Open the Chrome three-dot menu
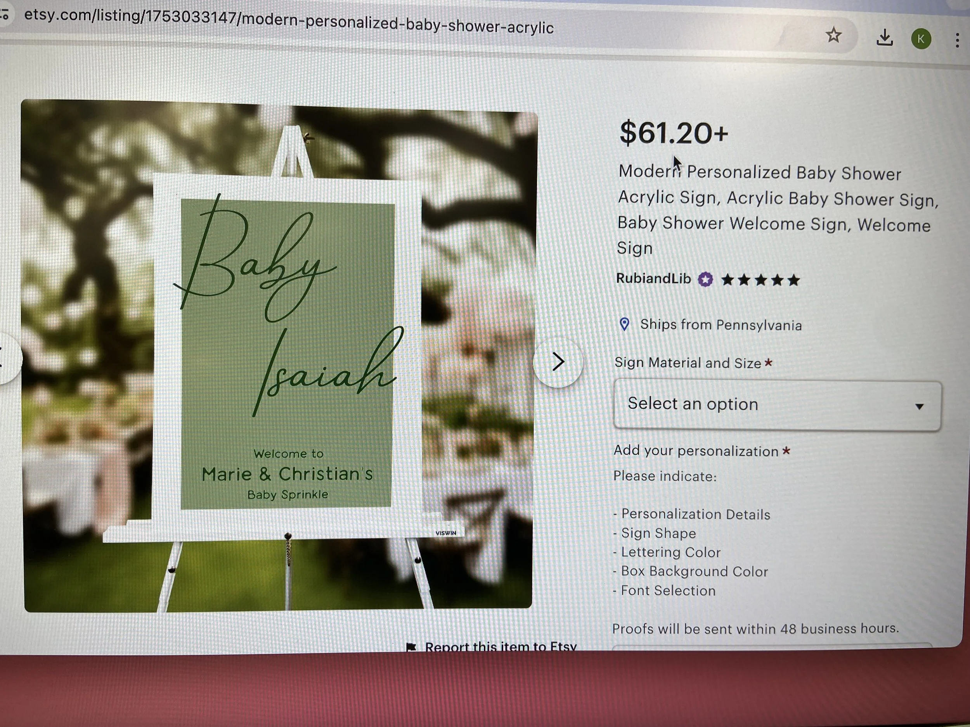This screenshot has width=970, height=727. [957, 41]
